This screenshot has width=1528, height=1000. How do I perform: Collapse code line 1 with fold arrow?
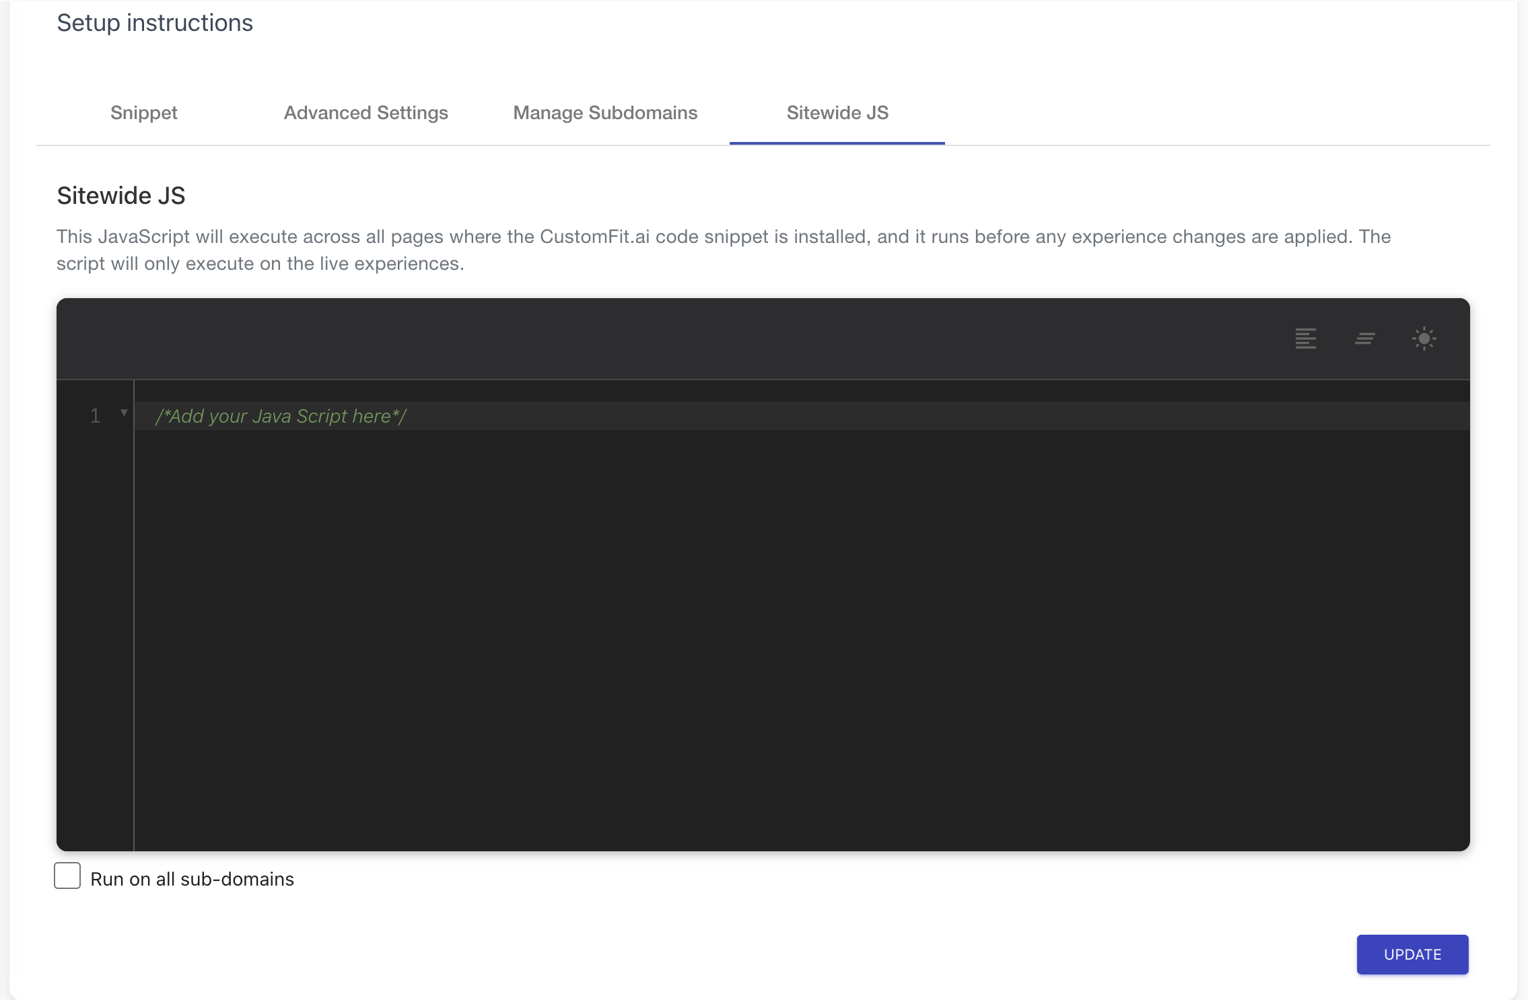pyautogui.click(x=124, y=413)
